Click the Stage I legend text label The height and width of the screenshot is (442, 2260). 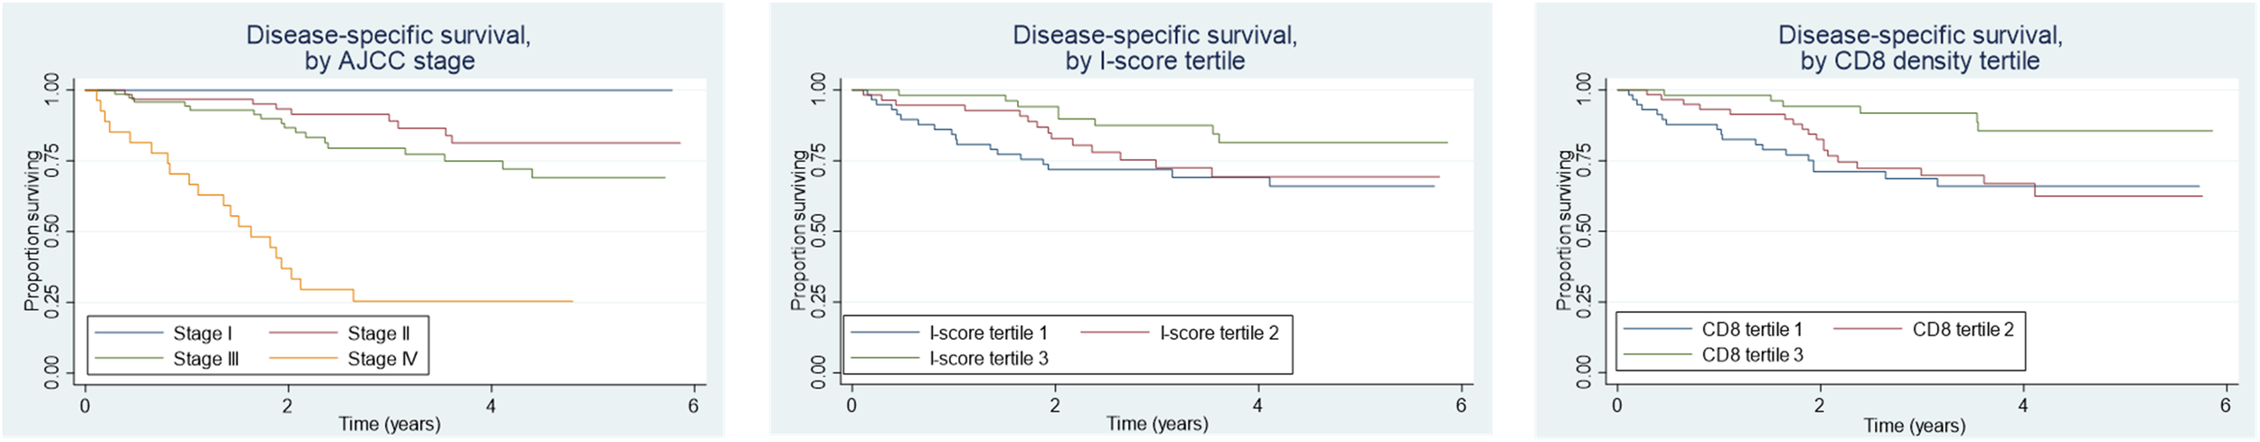coord(202,334)
